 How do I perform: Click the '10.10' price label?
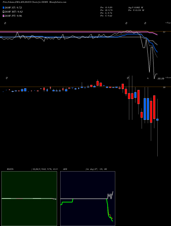(161, 78)
